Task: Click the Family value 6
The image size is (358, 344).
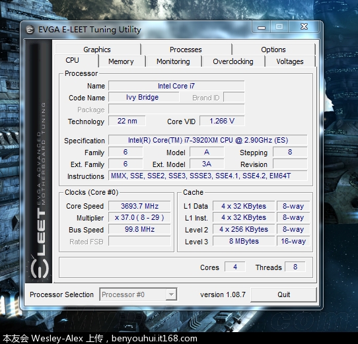Action: click(x=125, y=152)
